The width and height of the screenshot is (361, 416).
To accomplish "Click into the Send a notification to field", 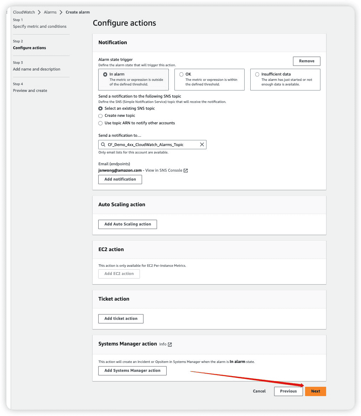I will [152, 145].
